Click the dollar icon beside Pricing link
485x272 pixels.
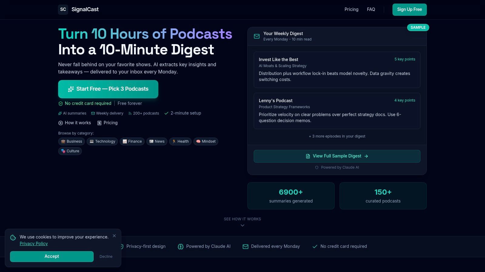[x=99, y=123]
